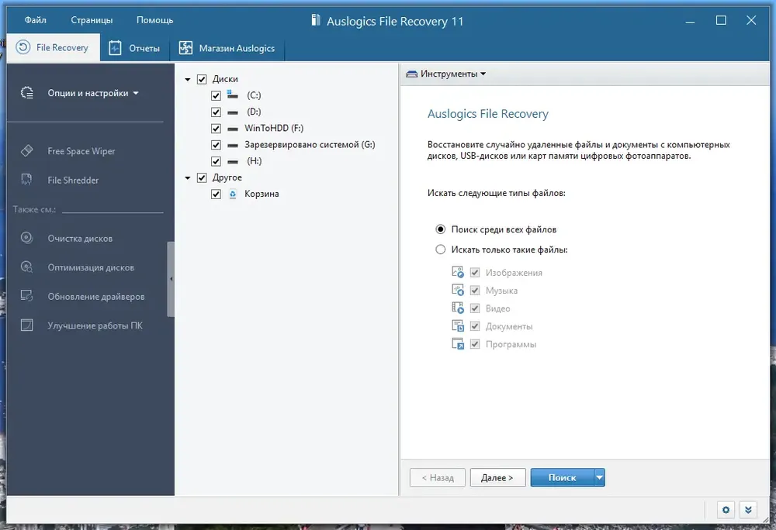The width and height of the screenshot is (776, 530).
Task: Uncheck the WinToHDD (F:) checkbox
Action: (x=216, y=129)
